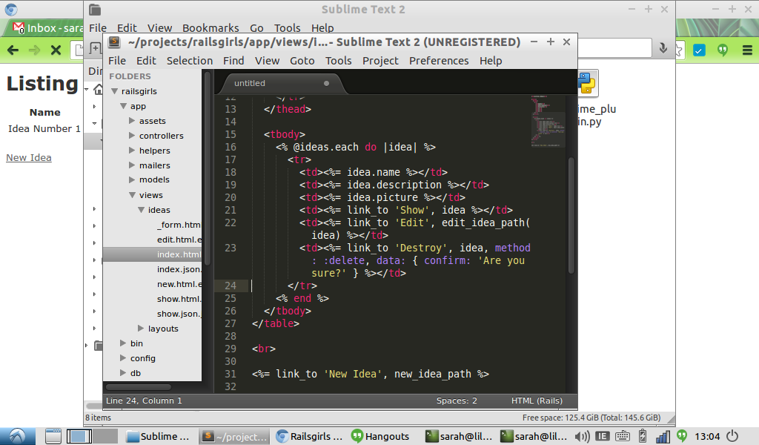
Task: Click the code minimap preview
Action: click(548, 121)
